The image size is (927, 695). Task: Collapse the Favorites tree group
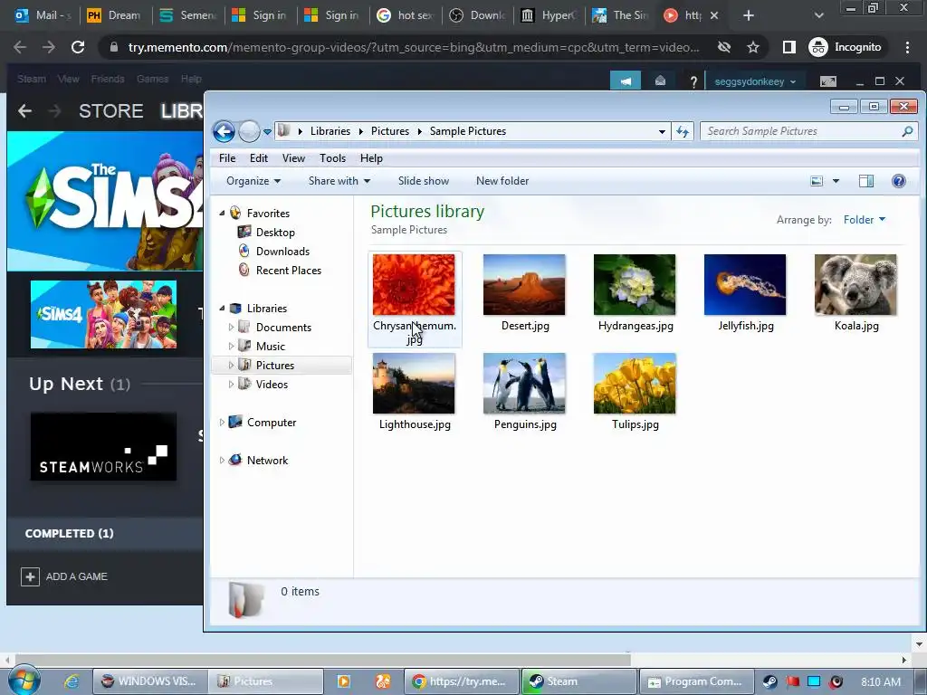point(223,213)
